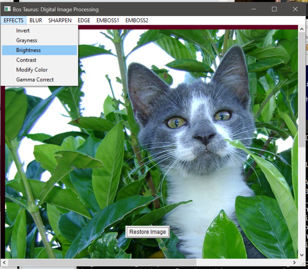Choose the Grayness effect
This screenshot has width=308, height=269.
pos(27,40)
